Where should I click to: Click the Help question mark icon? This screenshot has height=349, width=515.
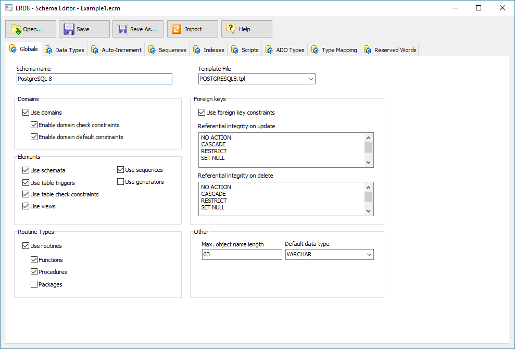tap(231, 29)
